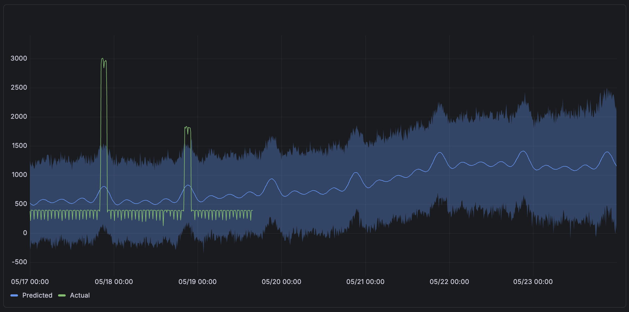Toggle the Predicted series in the legend
This screenshot has width=629, height=312.
37,295
